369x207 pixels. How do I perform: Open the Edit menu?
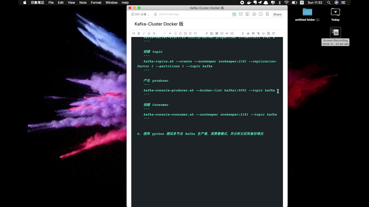(61, 3)
